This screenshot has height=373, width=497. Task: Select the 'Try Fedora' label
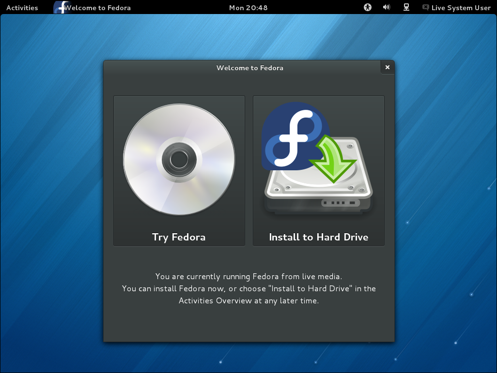pyautogui.click(x=179, y=237)
